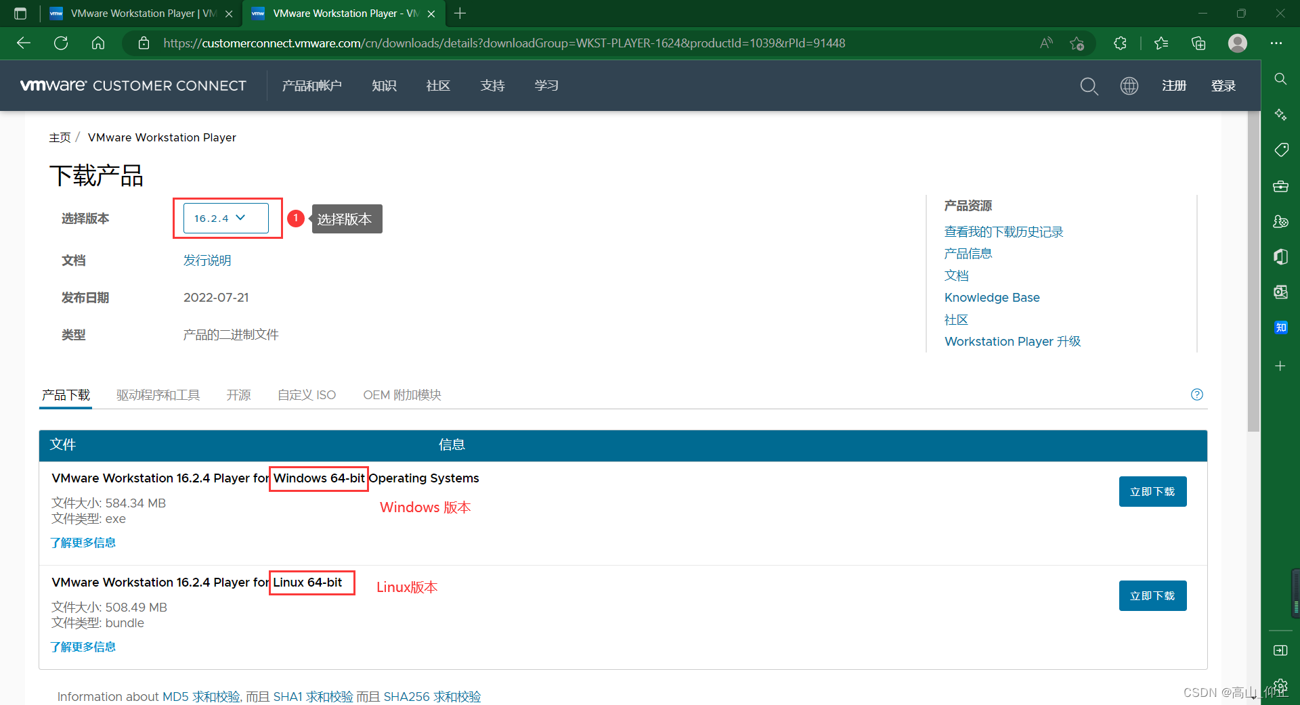Open MD5 求和校验 link
The width and height of the screenshot is (1300, 705).
pyautogui.click(x=201, y=696)
